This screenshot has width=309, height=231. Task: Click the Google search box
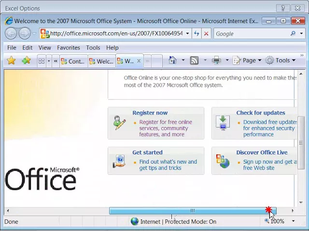[251, 34]
